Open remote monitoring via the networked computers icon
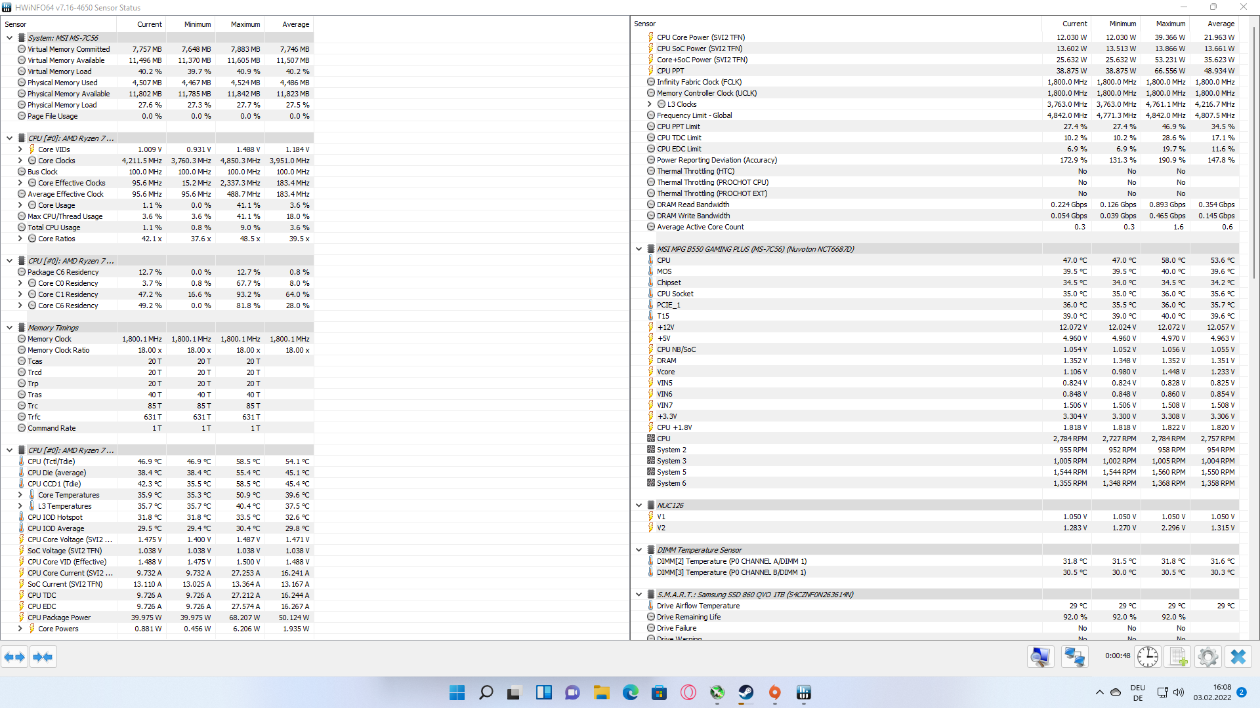The height and width of the screenshot is (708, 1260). click(1074, 656)
